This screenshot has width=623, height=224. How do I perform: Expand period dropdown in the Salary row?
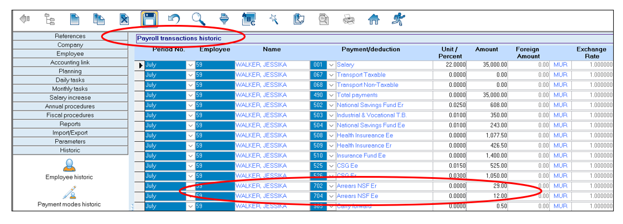pos(190,65)
